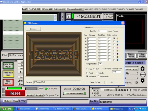This screenshot has height=111, width=148.
Task: Select the MM's radio button
Action: click(94, 69)
